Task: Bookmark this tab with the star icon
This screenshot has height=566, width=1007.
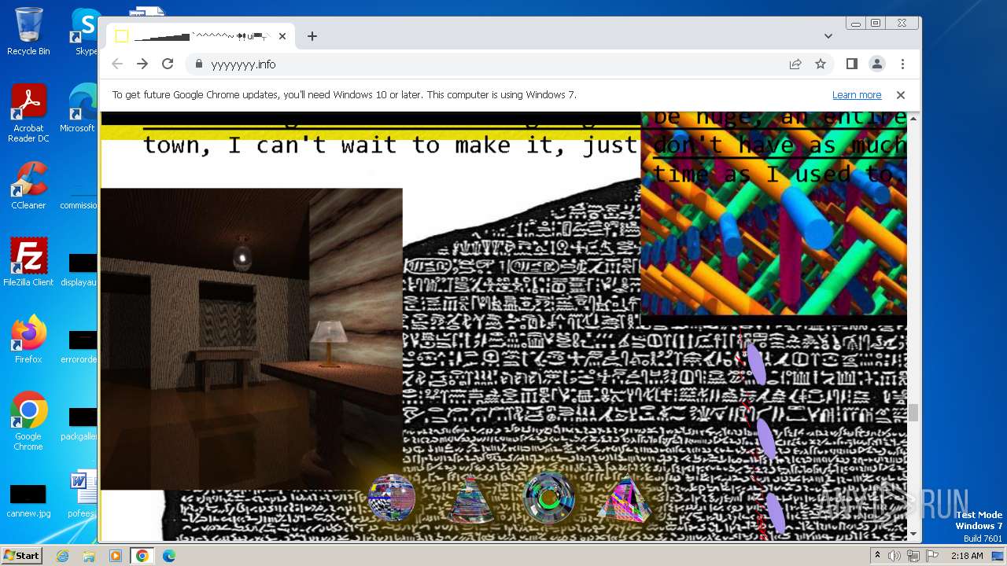Action: point(821,64)
